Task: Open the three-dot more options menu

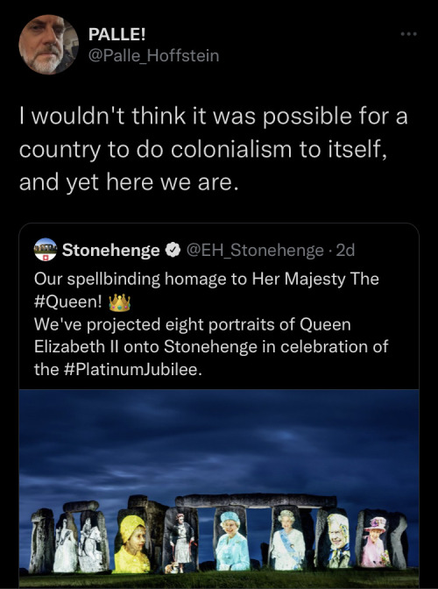Action: 408,34
